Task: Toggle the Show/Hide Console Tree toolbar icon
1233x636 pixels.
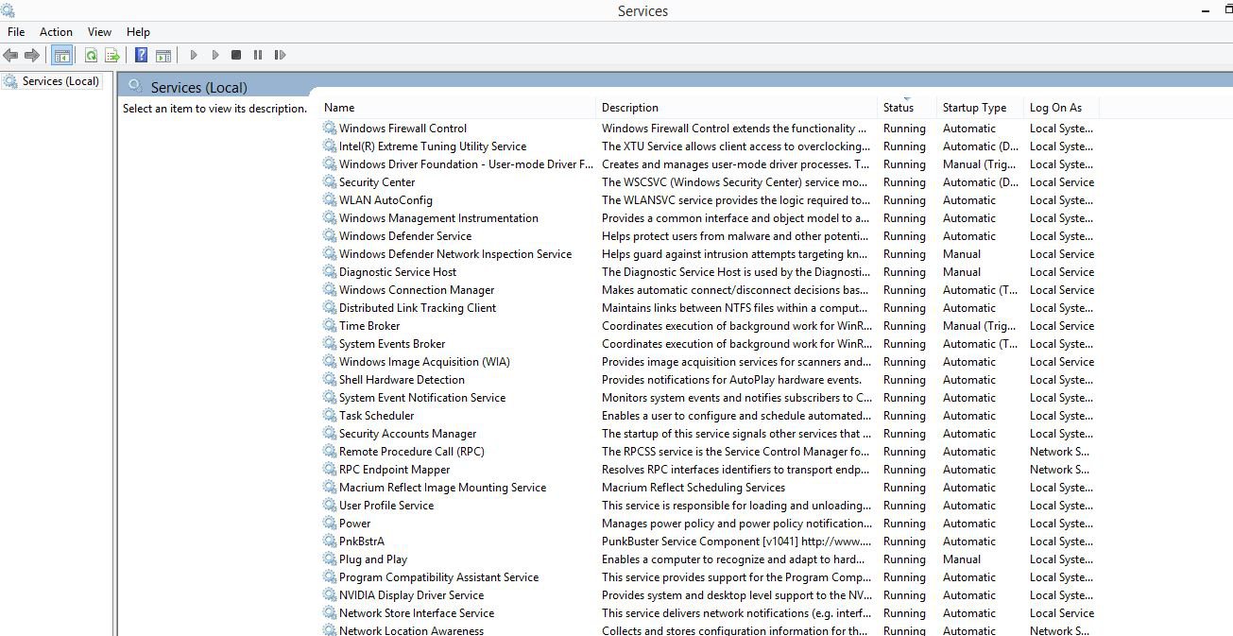Action: tap(61, 56)
